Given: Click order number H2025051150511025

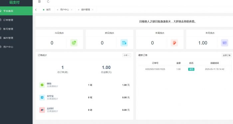Looking at the screenshot, I should point(155,69).
